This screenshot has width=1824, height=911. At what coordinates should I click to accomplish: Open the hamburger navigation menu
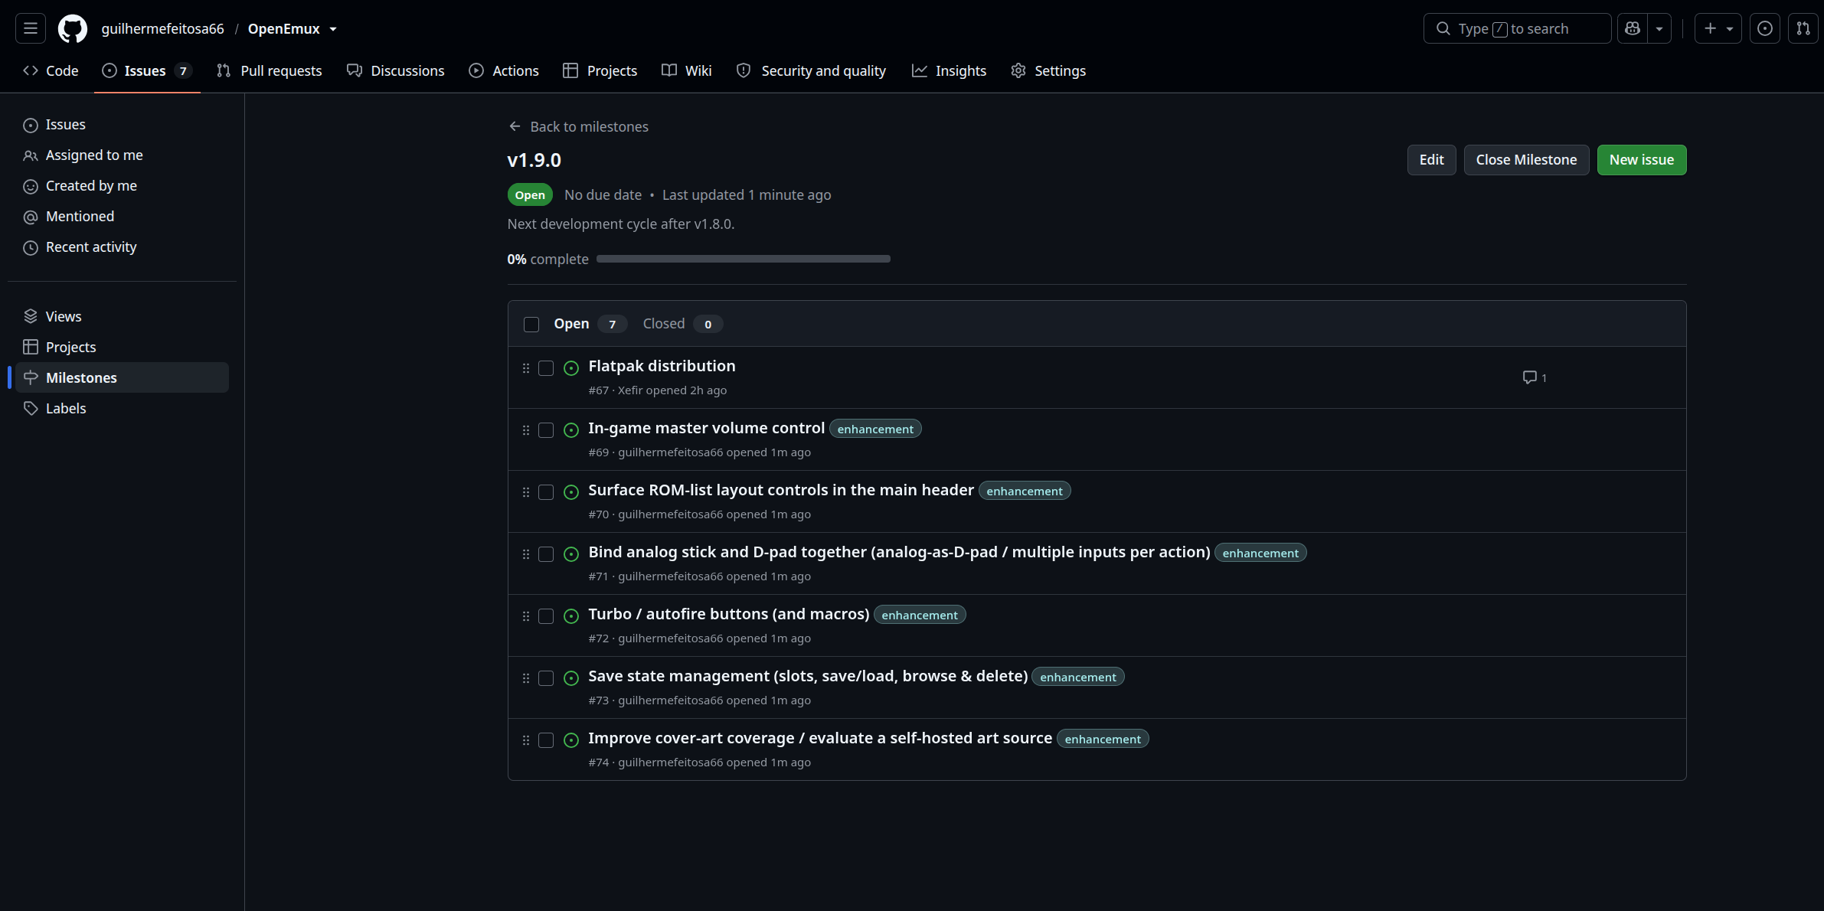(x=31, y=28)
